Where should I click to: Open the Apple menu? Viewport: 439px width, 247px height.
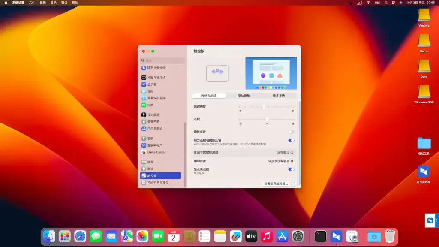(6, 3)
